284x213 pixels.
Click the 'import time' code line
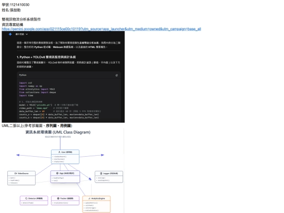click(26, 95)
